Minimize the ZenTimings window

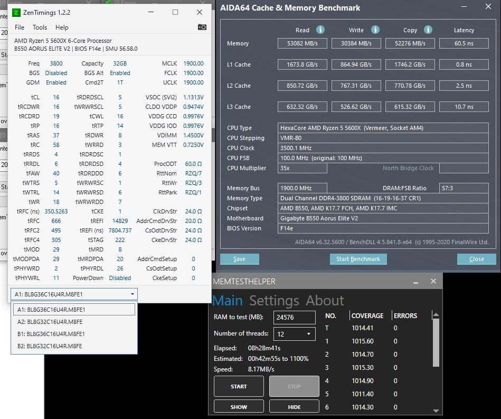pyautogui.click(x=151, y=12)
